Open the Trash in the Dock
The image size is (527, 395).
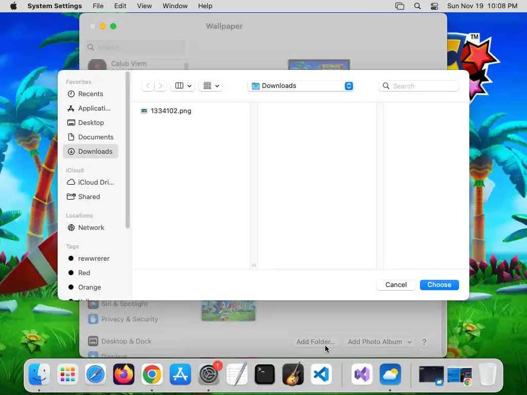coord(488,374)
